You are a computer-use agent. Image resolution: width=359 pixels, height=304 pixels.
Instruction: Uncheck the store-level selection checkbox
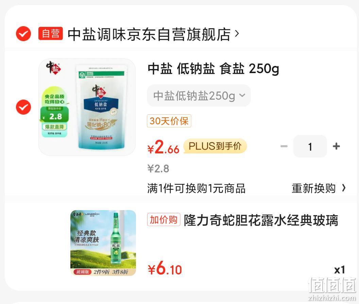point(23,34)
